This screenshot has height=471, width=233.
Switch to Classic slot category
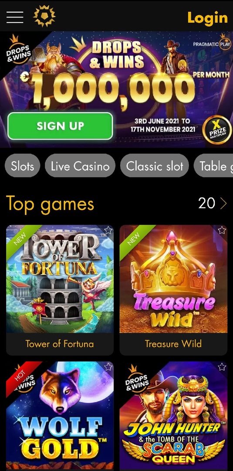pyautogui.click(x=155, y=166)
